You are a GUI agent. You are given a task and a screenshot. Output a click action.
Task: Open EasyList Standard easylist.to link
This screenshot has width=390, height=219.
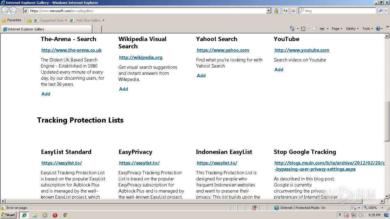(62, 163)
